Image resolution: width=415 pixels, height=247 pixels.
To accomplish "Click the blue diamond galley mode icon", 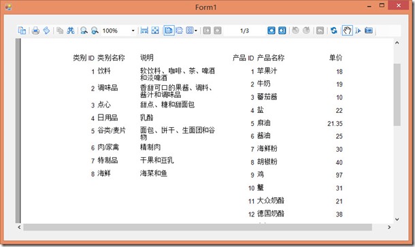I will coord(46,31).
